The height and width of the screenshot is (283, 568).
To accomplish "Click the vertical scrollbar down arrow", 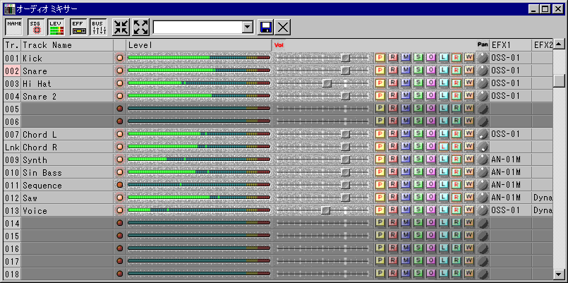I will click(559, 274).
